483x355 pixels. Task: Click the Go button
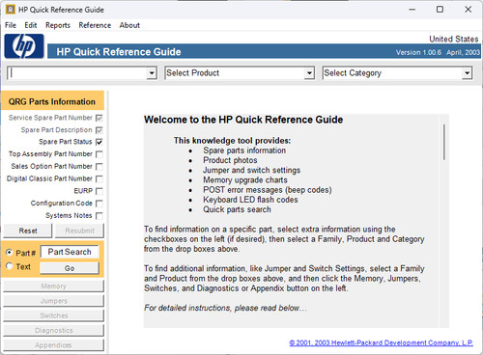[x=70, y=268]
